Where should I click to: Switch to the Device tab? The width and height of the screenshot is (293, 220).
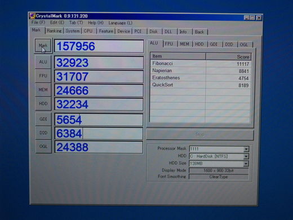[x=124, y=32]
